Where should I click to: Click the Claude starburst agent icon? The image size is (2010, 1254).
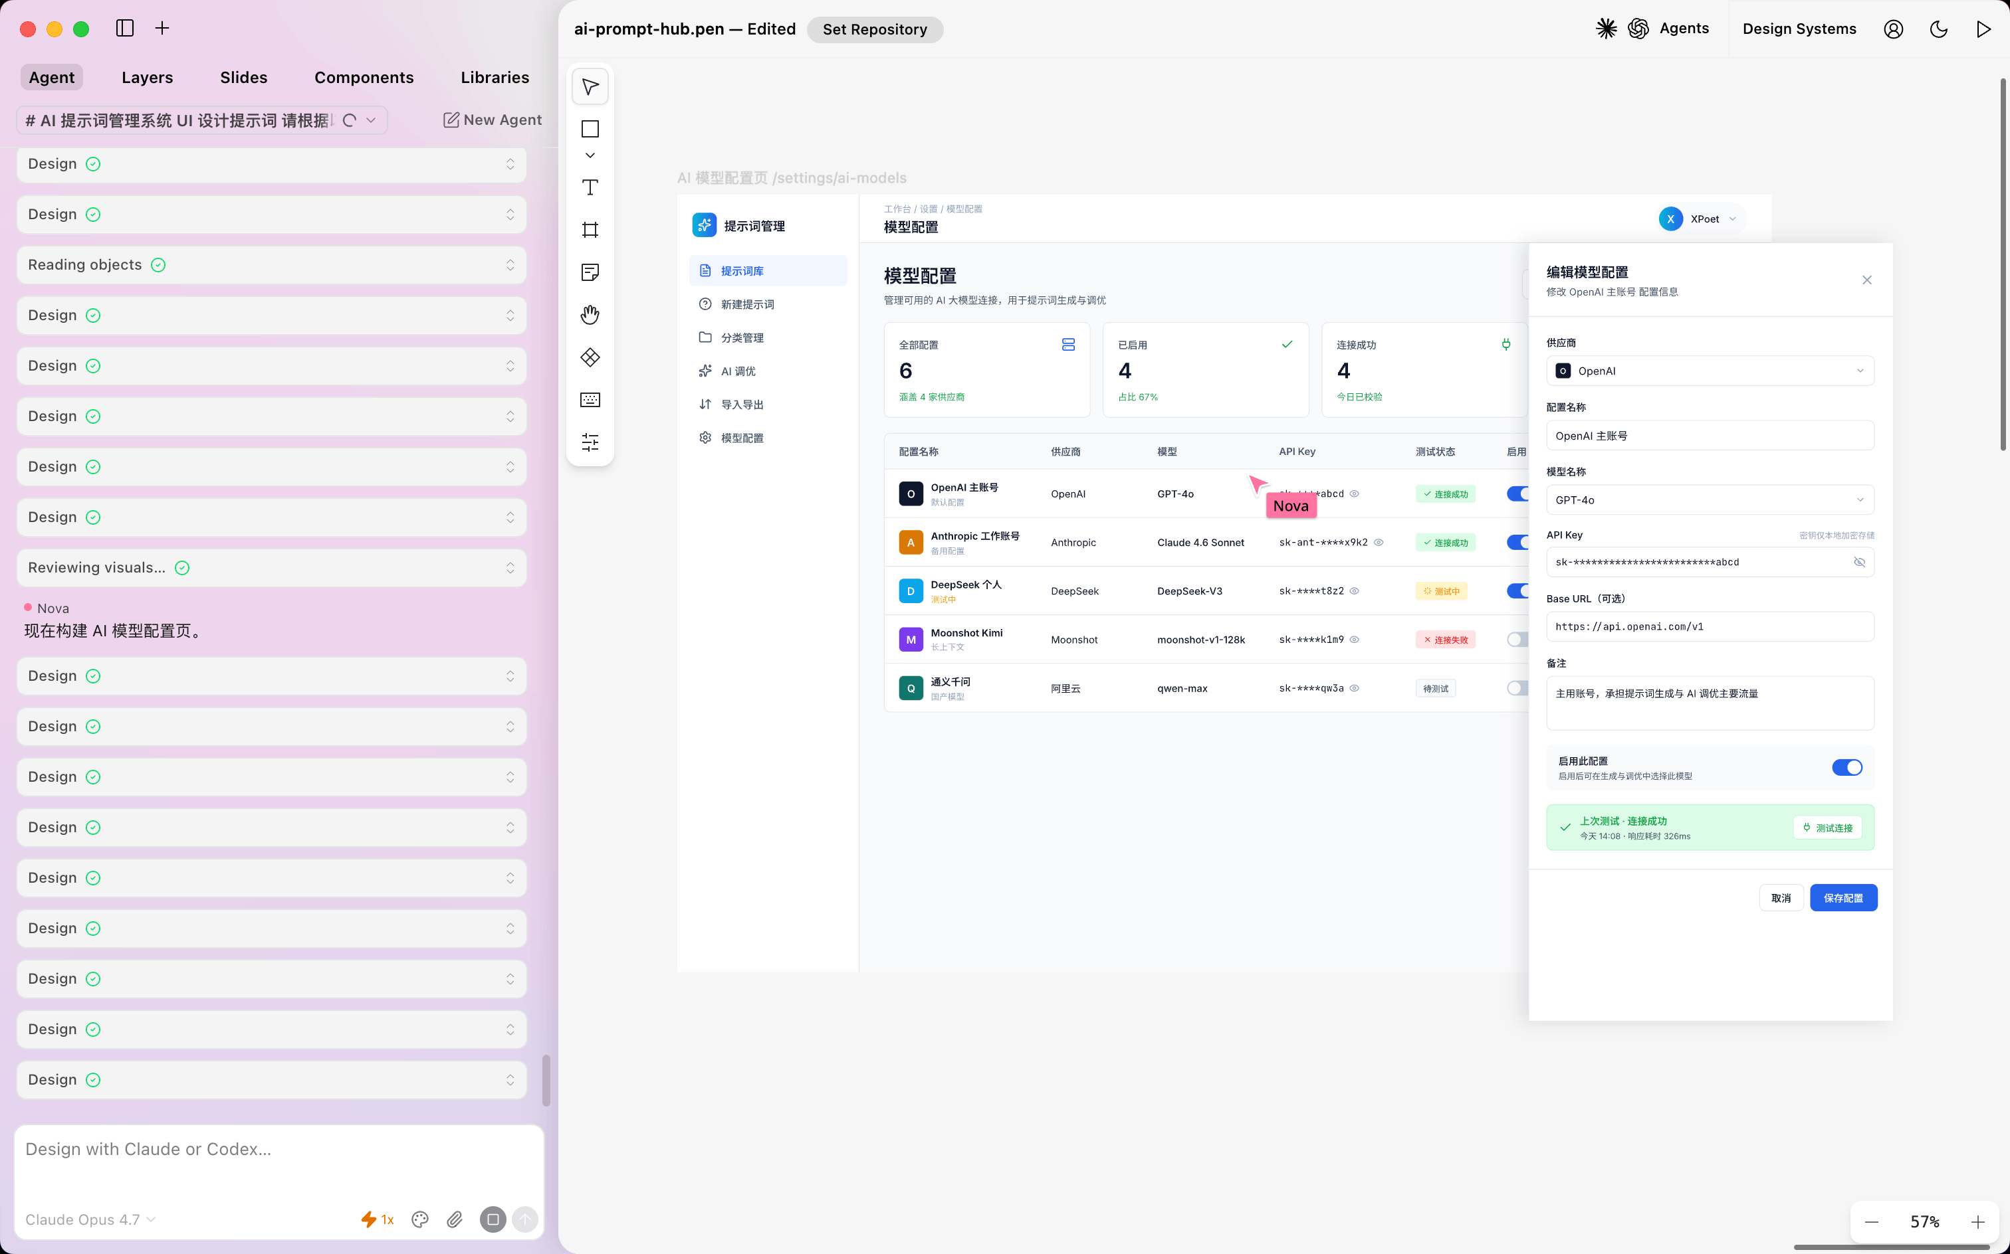[x=1606, y=29]
